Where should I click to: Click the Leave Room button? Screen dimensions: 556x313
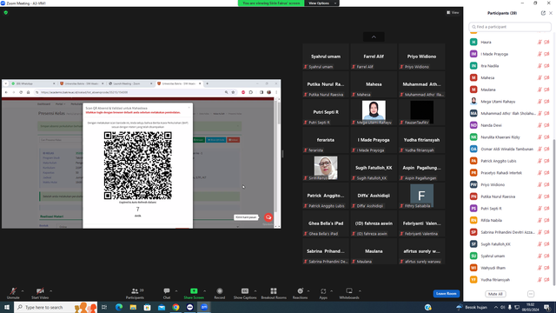446,294
